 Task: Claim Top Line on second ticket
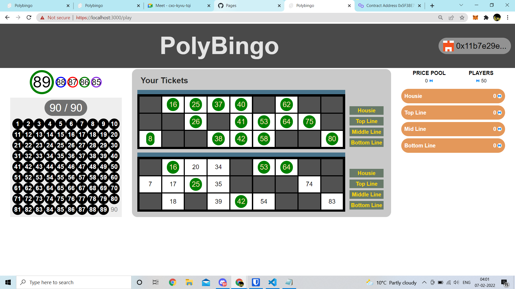tap(366, 184)
